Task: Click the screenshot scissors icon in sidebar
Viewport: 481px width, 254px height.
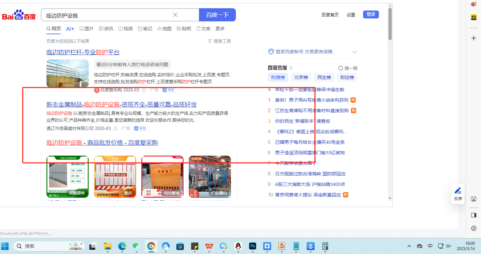Action: tap(473, 199)
